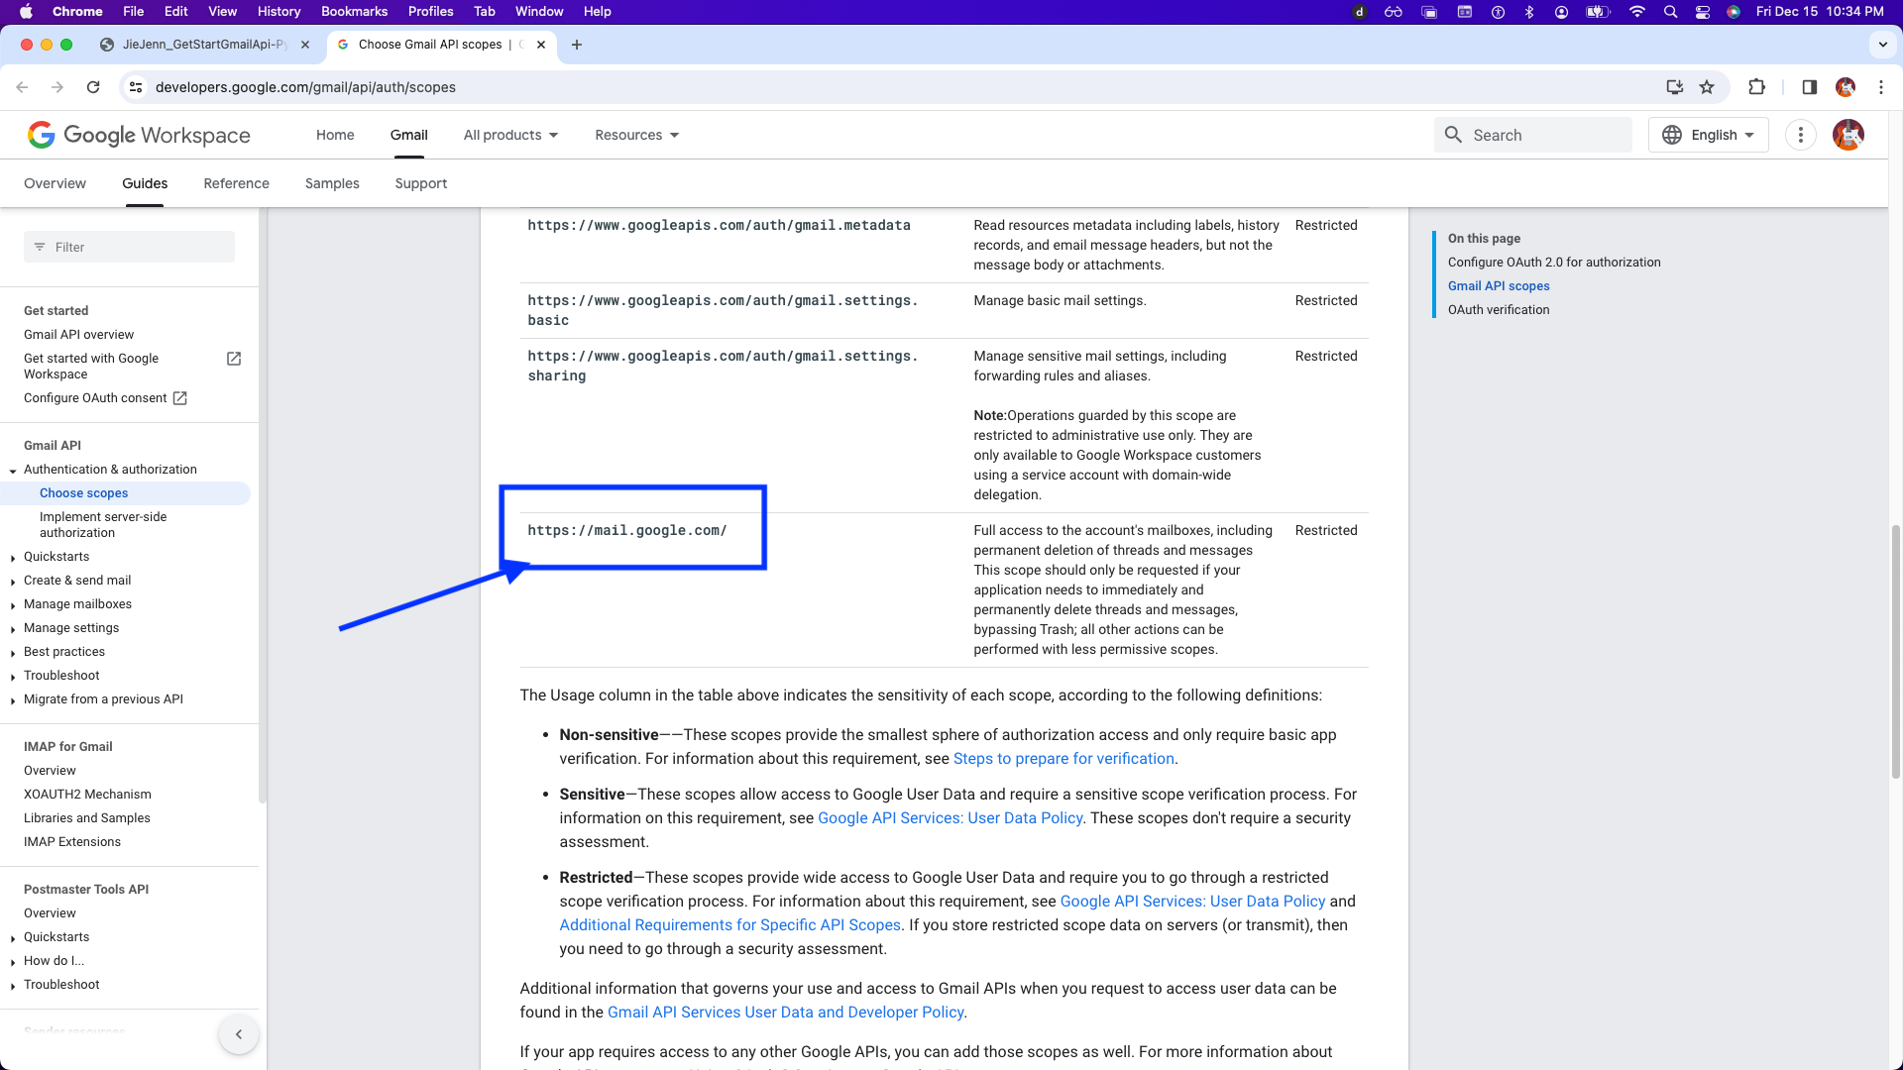Viewport: 1903px width, 1070px height.
Task: Switch to the Support tab
Action: [x=420, y=183]
